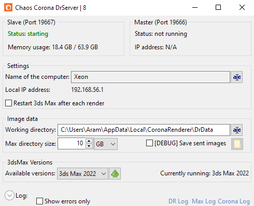This screenshot has width=254, height=206.
Task: Expand the Log section with round chevron
Action: pos(9,196)
